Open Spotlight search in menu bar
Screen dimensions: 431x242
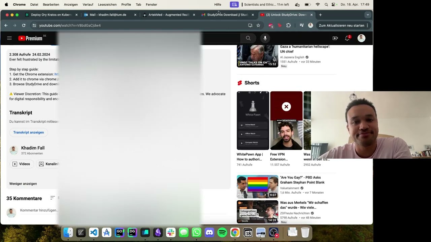326,4
